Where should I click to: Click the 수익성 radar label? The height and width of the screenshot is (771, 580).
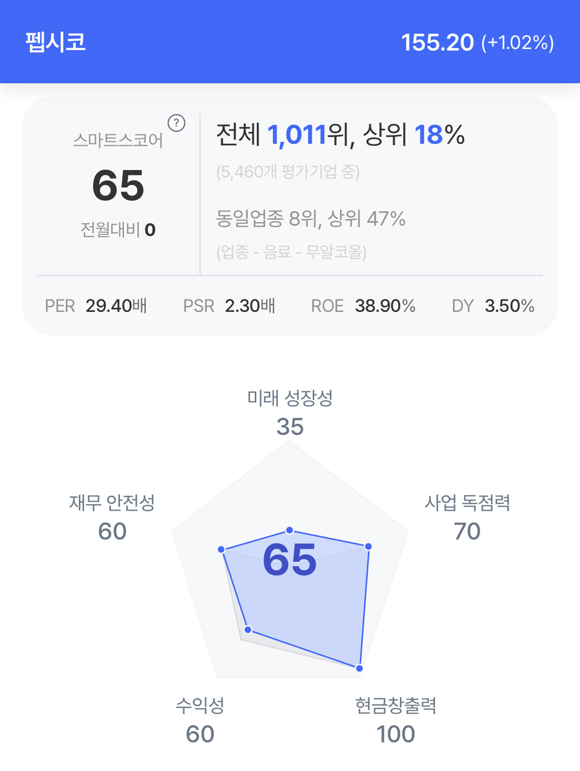pos(200,706)
